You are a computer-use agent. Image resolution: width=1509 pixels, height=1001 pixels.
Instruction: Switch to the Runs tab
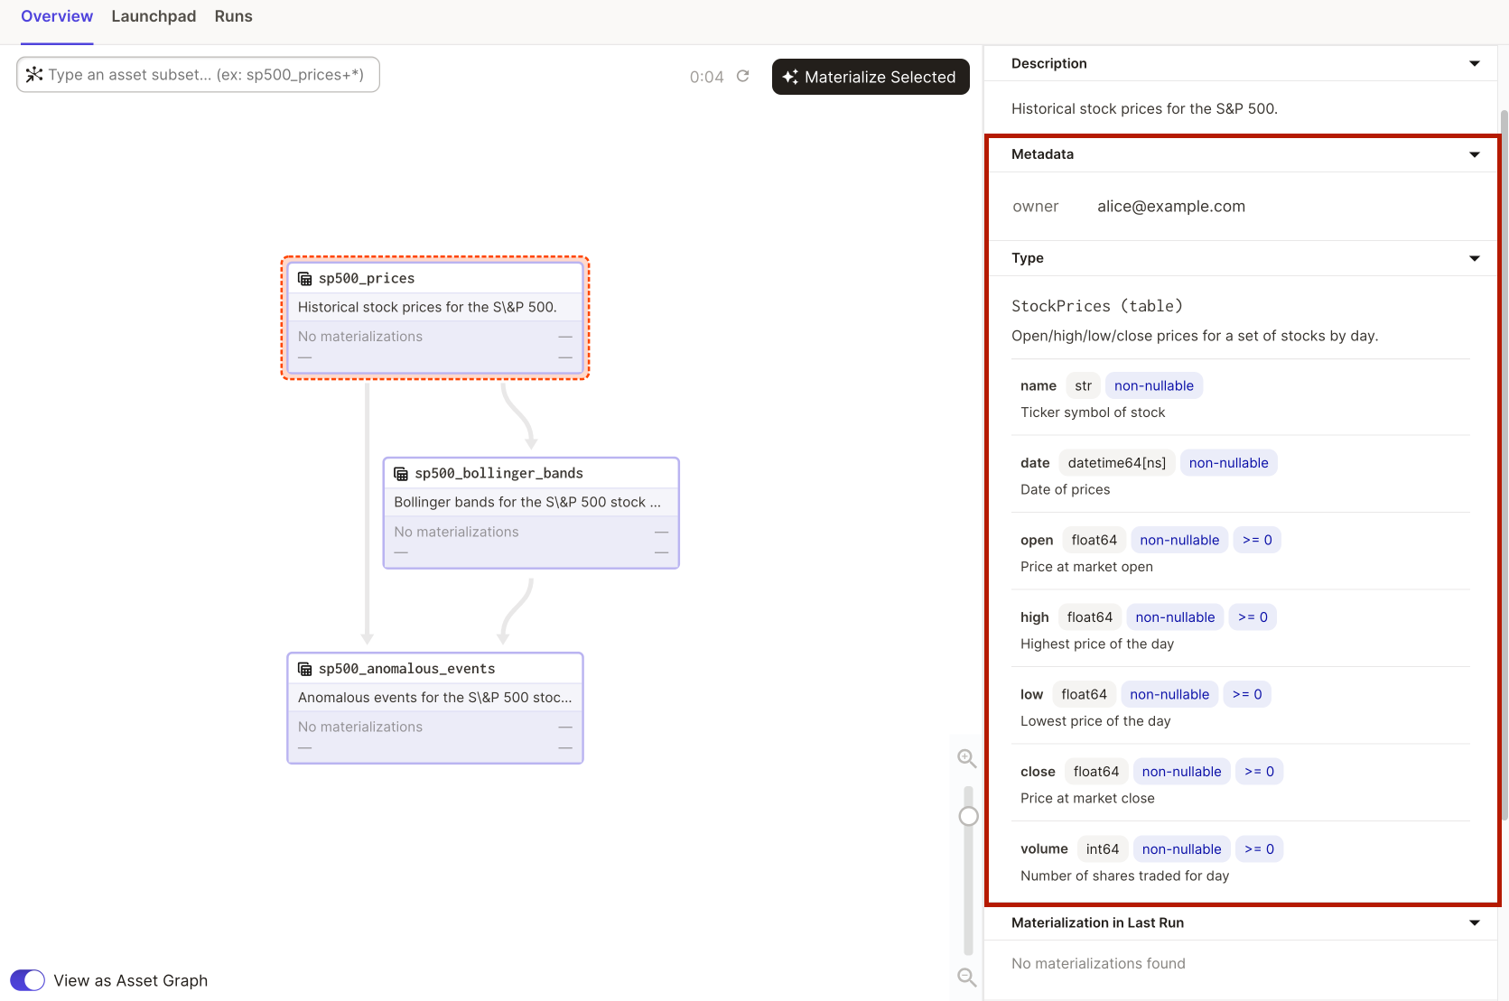click(x=234, y=16)
